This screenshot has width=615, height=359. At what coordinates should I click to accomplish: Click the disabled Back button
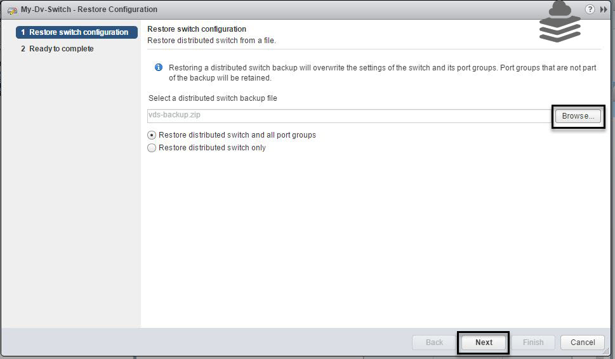pos(434,342)
